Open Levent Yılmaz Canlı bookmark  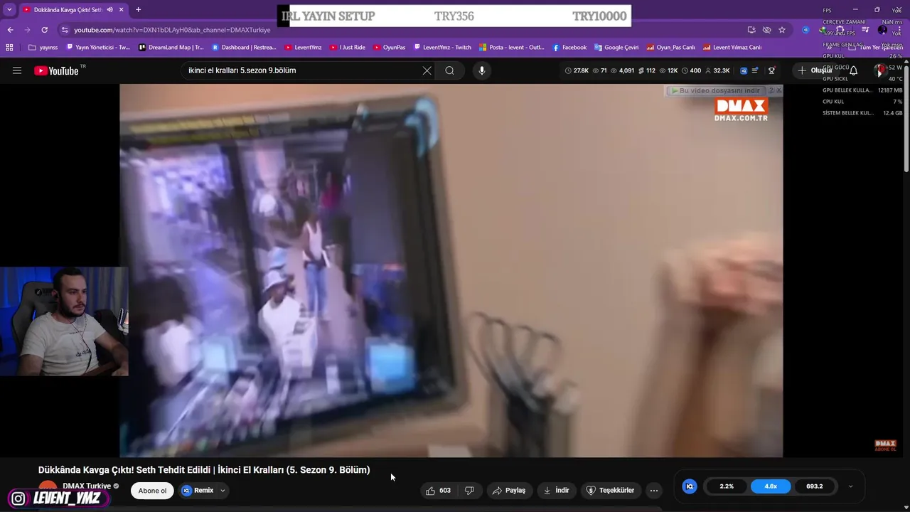(732, 48)
